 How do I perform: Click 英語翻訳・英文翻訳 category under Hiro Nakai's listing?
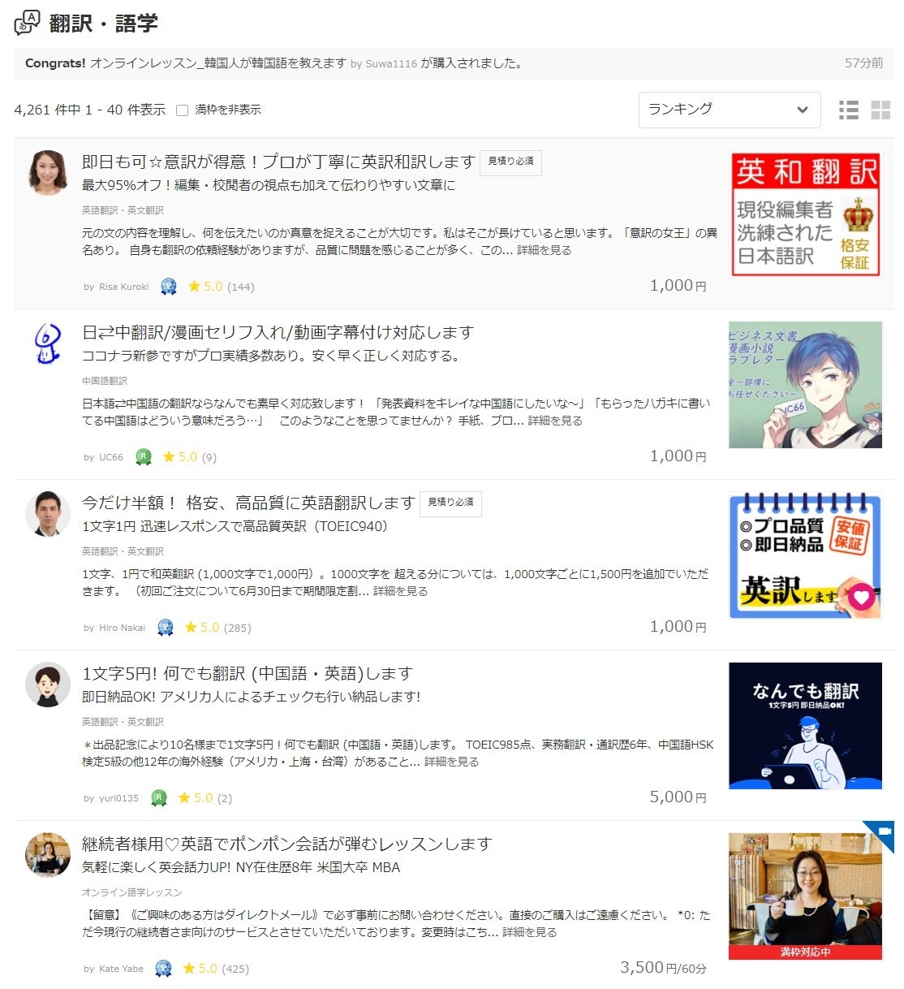point(123,551)
